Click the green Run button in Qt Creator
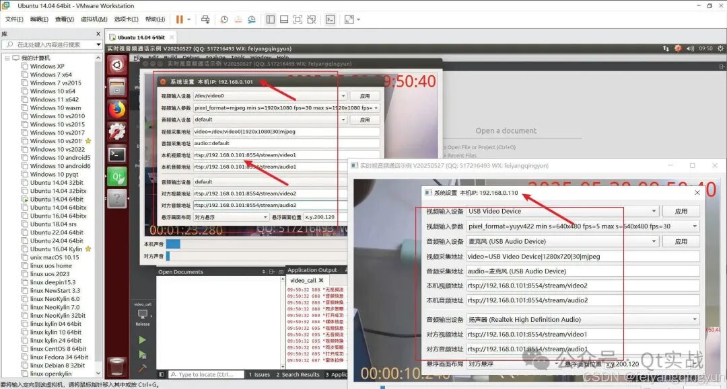 coord(143,339)
